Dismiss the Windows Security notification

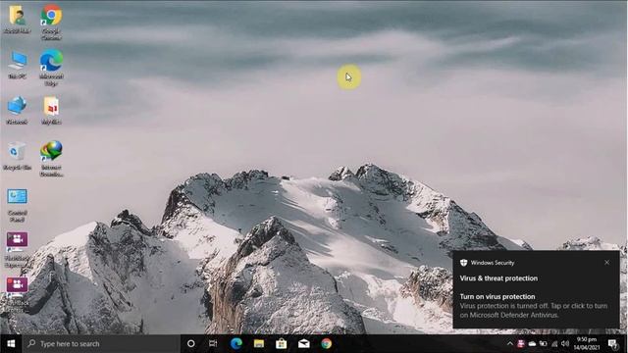click(x=606, y=262)
